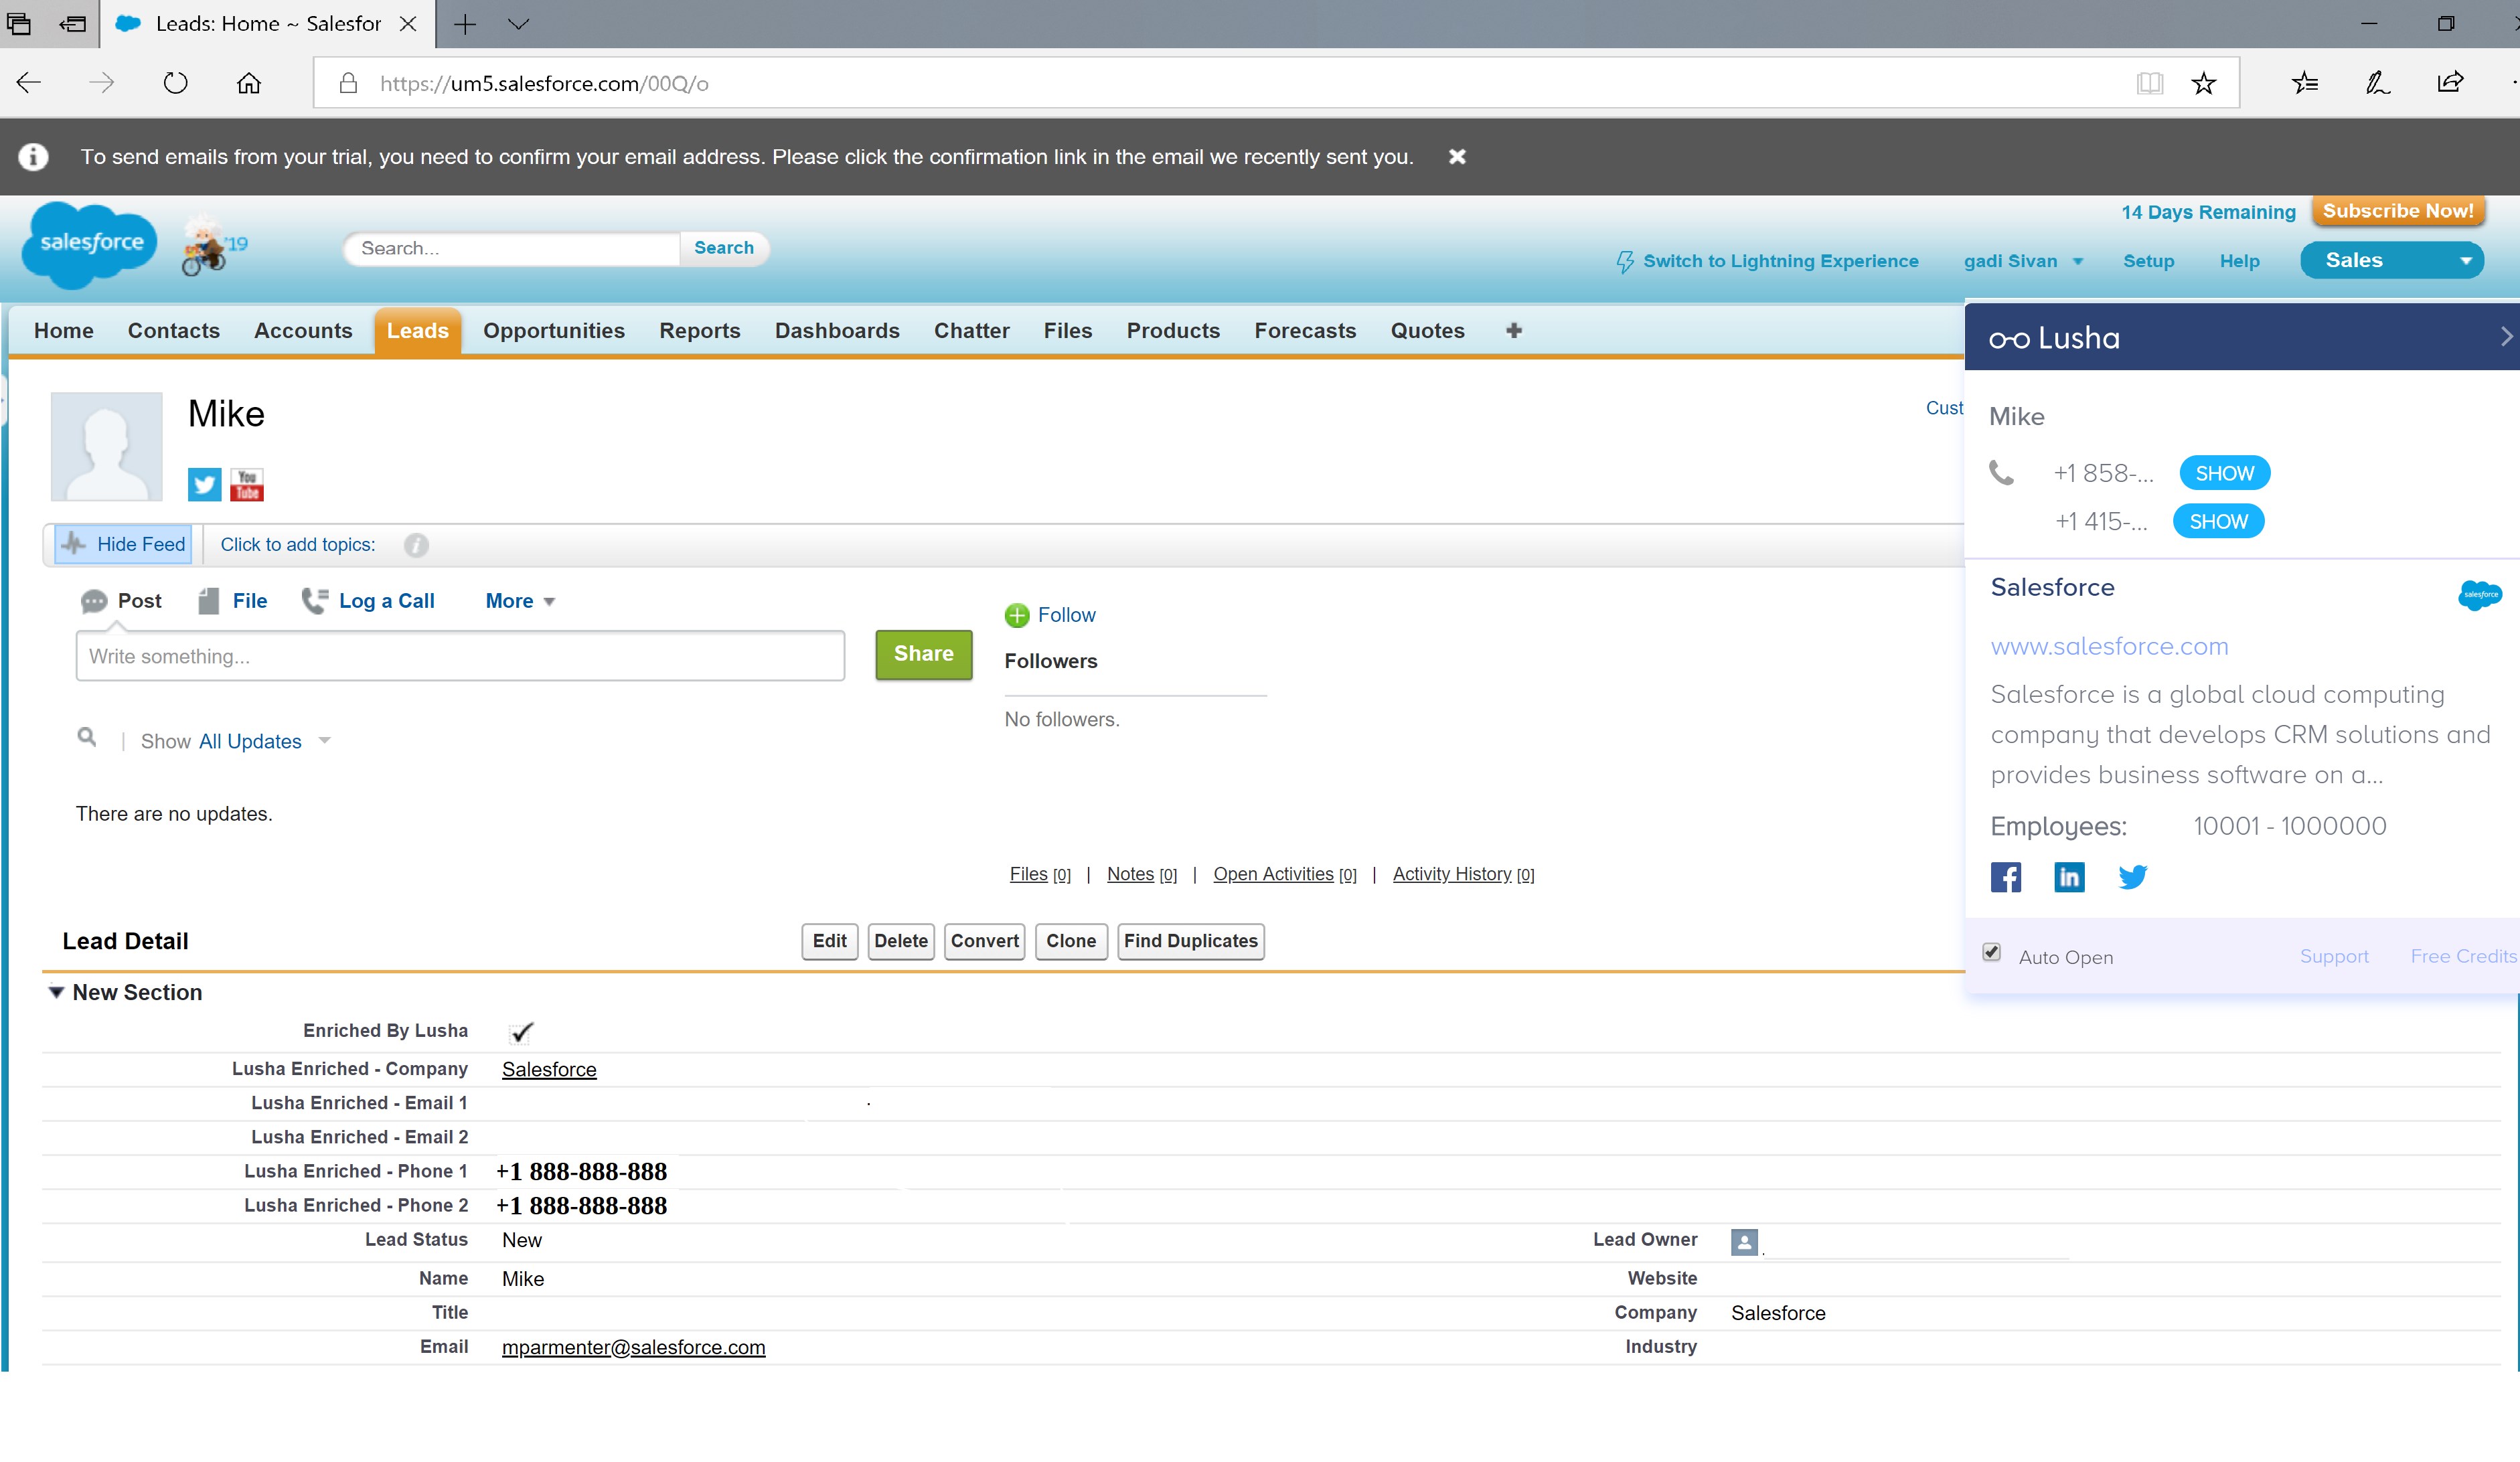Dismiss the email confirmation banner
This screenshot has height=1462, width=2520.
click(x=1457, y=157)
